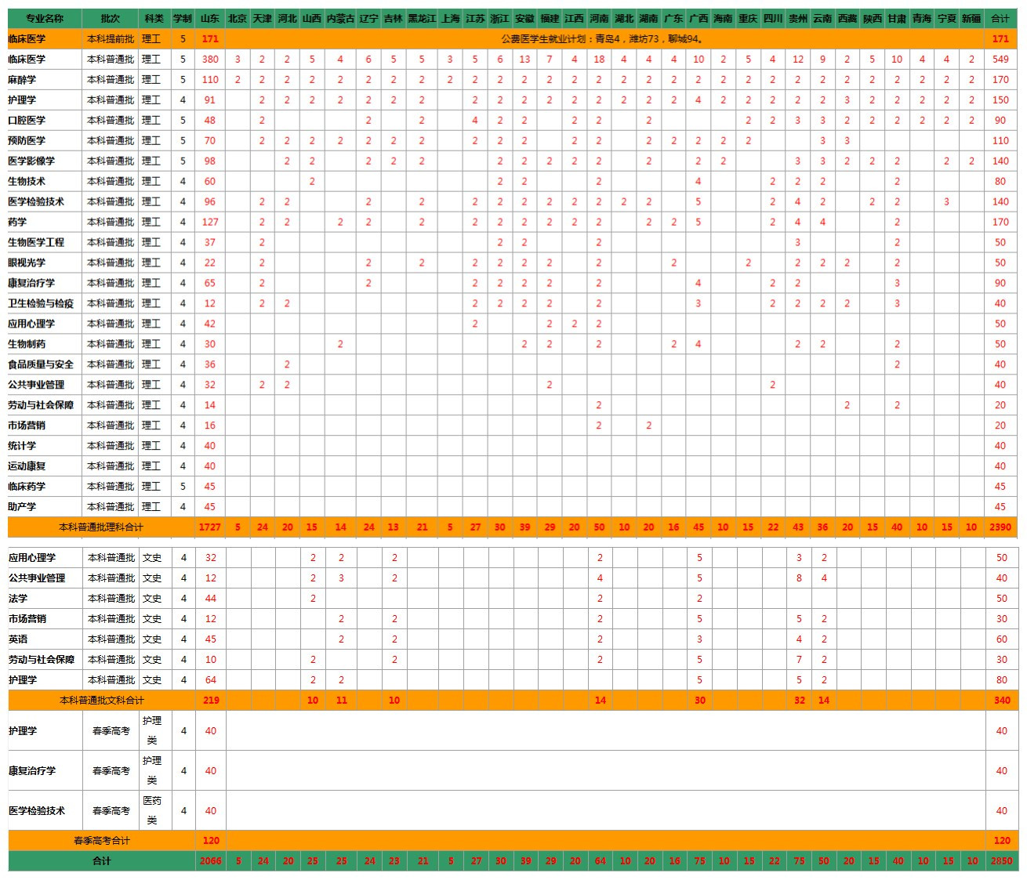Viewport: 1027px width, 880px height.
Task: Select the 科类 column header
Action: (154, 18)
